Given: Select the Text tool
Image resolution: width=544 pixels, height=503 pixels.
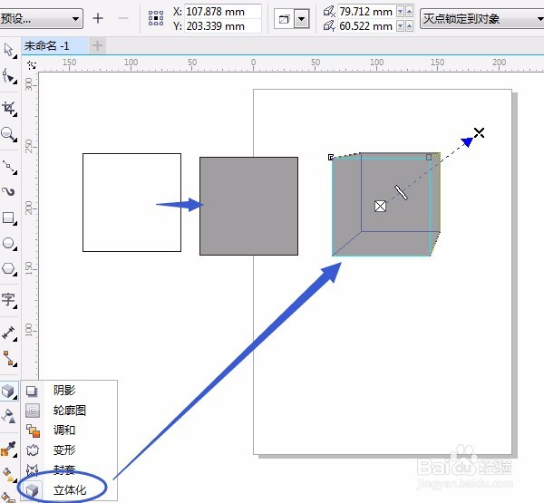Looking at the screenshot, I should tap(9, 300).
